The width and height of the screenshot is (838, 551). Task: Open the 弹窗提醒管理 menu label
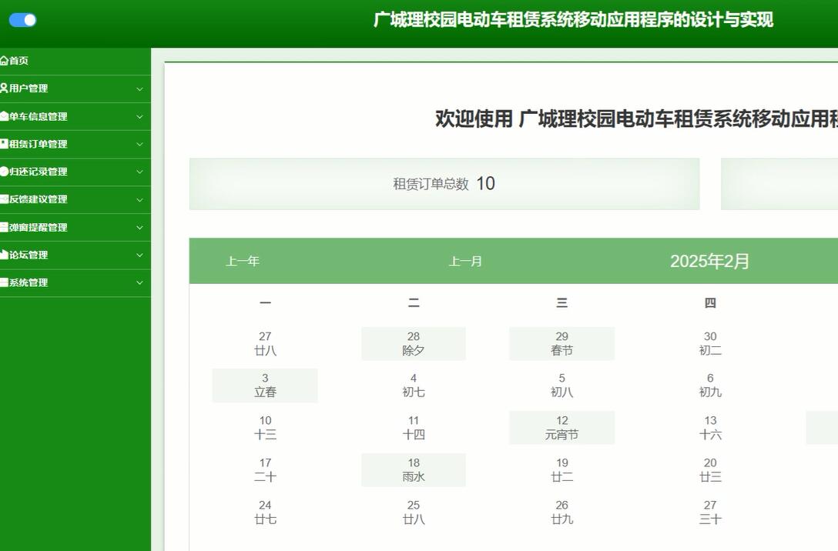(38, 227)
